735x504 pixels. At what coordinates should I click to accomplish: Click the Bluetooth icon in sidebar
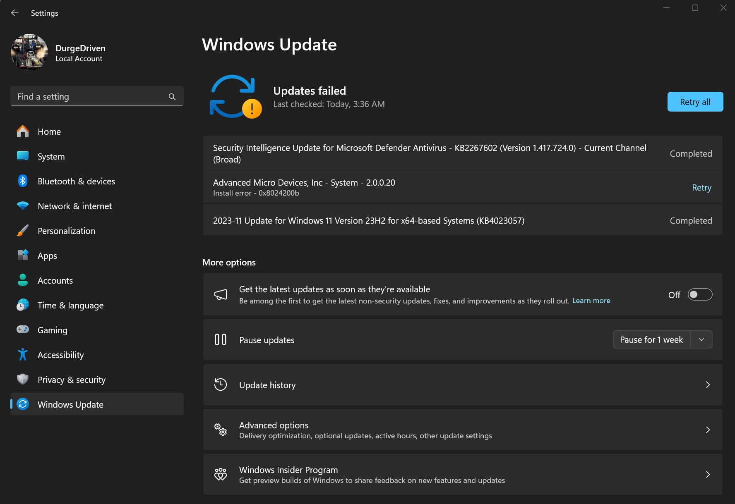point(23,181)
